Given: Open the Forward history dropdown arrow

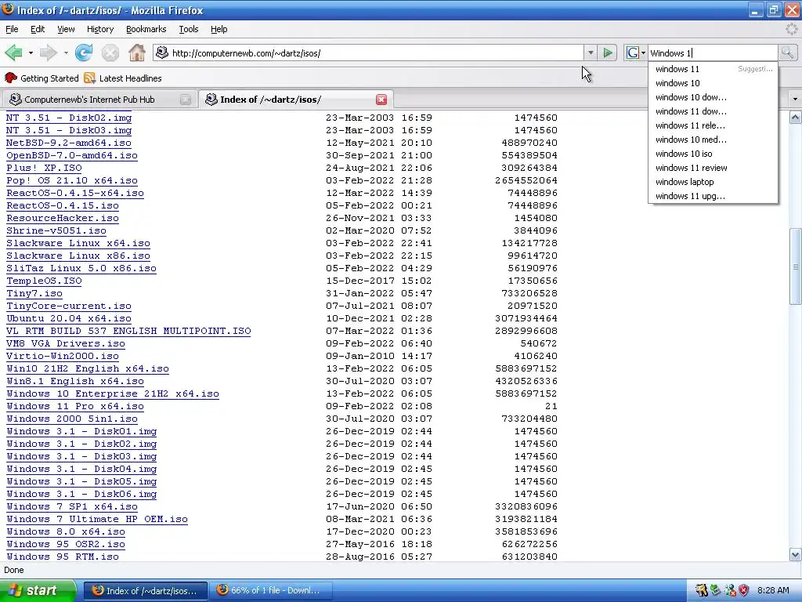Looking at the screenshot, I should coord(66,53).
